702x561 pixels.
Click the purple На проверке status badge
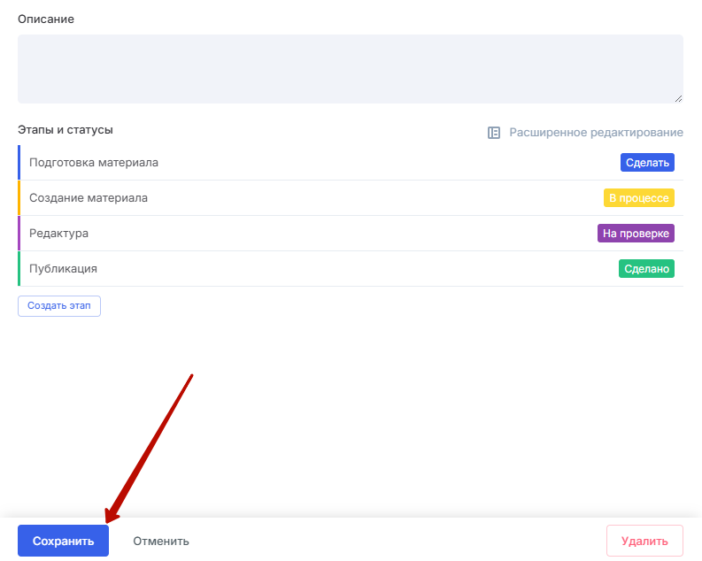(636, 234)
